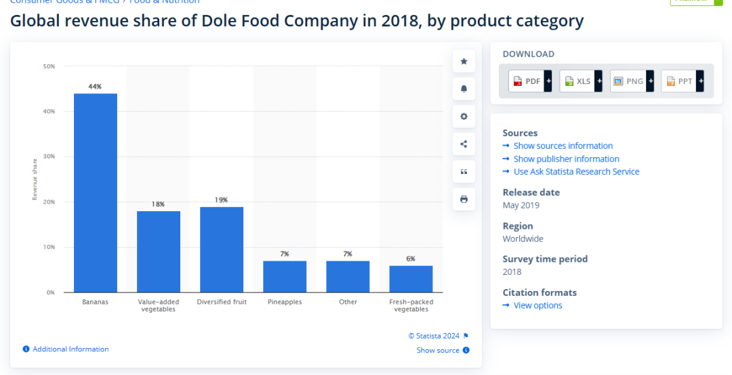This screenshot has width=732, height=375.
Task: Open chart settings gear icon
Action: pyautogui.click(x=464, y=116)
